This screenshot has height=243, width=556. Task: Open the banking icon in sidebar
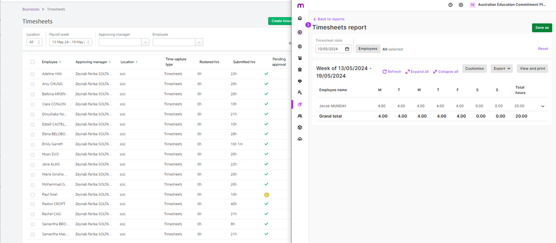(300, 69)
